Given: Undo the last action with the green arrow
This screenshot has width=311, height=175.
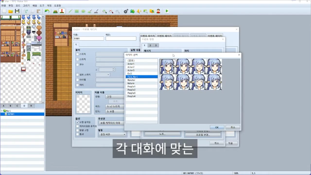Looking at the screenshot, I should (47, 11).
